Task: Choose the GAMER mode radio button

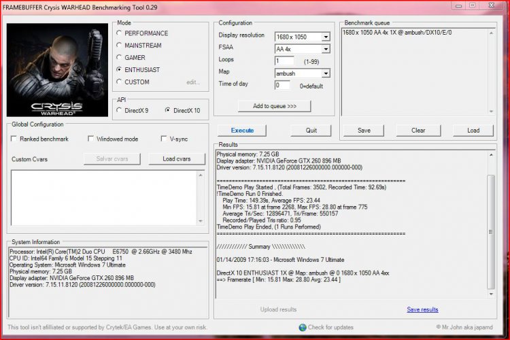Action: coord(119,58)
